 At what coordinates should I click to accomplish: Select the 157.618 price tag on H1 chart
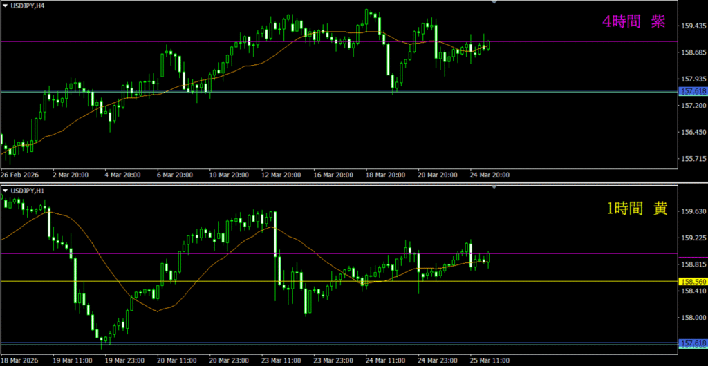pos(693,343)
